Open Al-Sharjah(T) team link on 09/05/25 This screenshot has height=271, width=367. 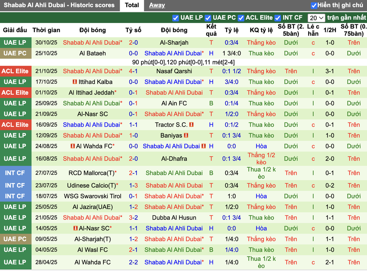pyautogui.click(x=93, y=239)
